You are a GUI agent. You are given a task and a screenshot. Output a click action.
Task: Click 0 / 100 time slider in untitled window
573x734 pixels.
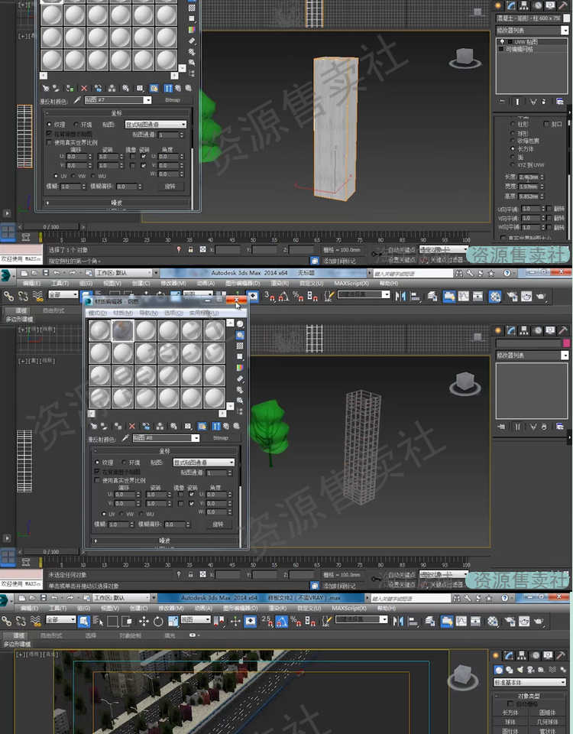[x=51, y=552]
